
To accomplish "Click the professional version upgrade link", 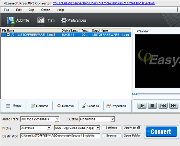I will click(104, 3).
